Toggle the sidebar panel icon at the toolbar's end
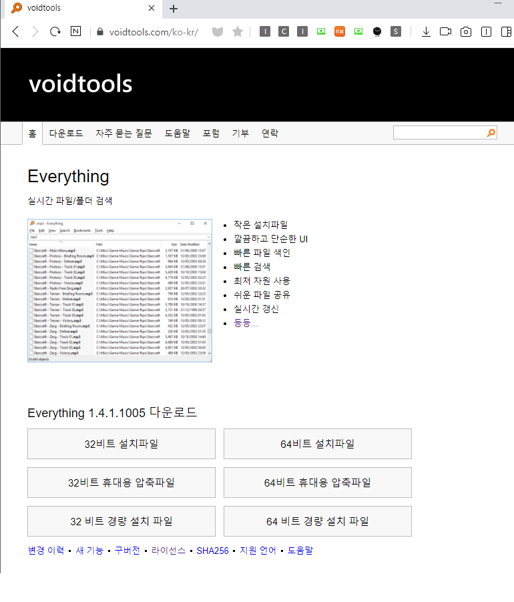The width and height of the screenshot is (514, 602). coord(507,32)
